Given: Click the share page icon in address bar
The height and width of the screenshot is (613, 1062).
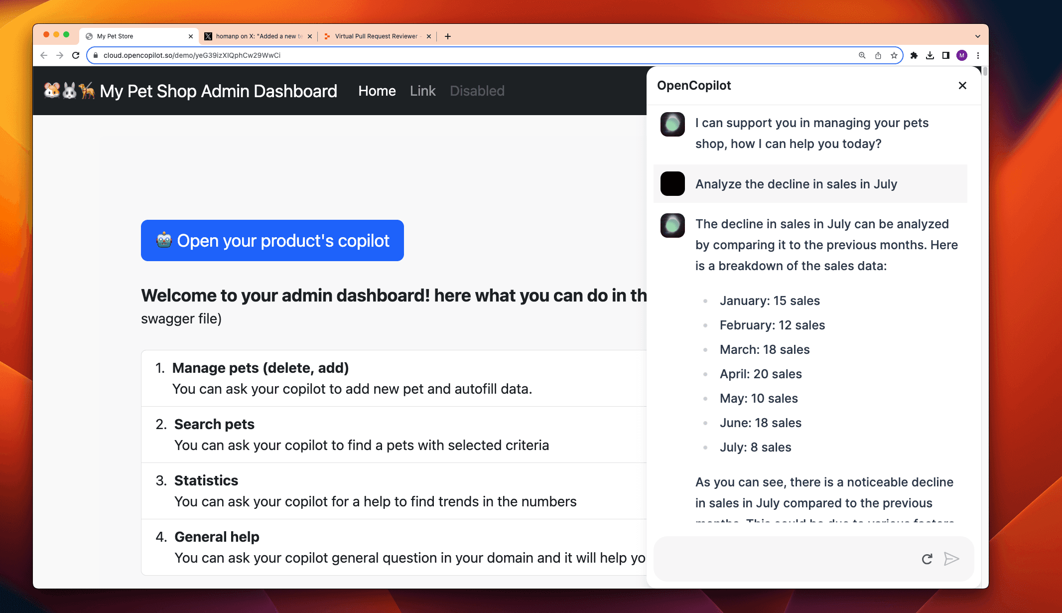Looking at the screenshot, I should click(x=878, y=55).
